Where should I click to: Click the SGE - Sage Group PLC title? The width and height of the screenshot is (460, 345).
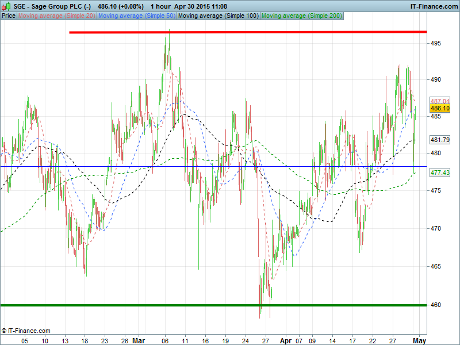click(x=52, y=6)
